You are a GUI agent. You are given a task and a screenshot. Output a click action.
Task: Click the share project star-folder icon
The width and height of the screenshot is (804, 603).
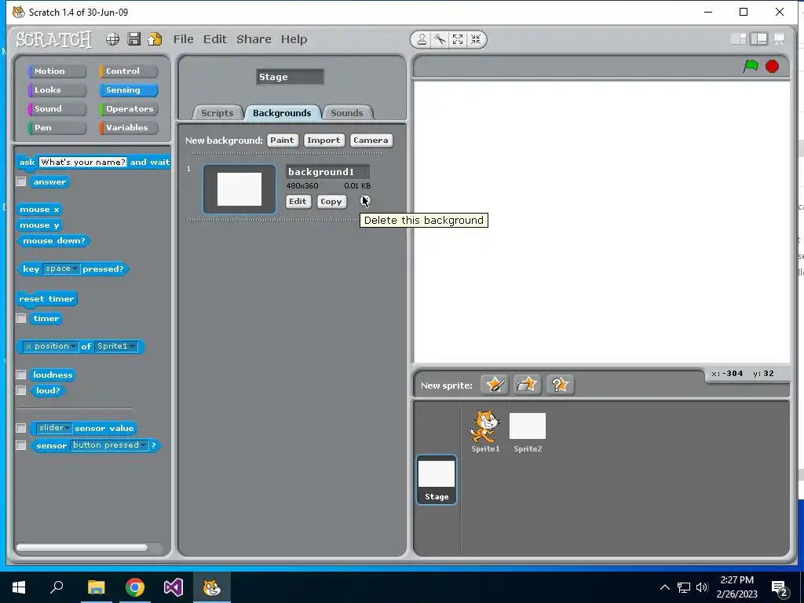[155, 39]
